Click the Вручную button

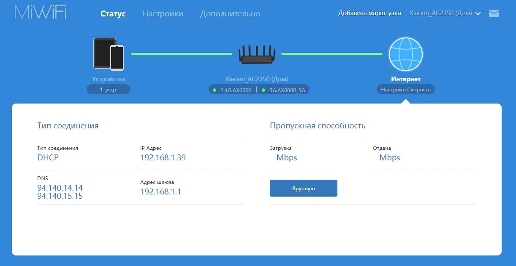[x=304, y=188]
